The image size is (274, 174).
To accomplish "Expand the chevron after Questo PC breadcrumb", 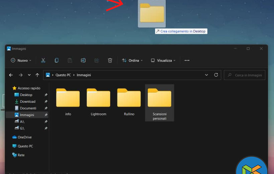I will 74,75.
